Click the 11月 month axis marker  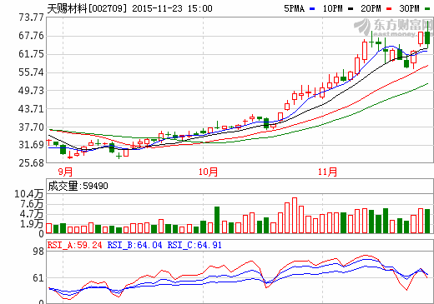(327, 172)
